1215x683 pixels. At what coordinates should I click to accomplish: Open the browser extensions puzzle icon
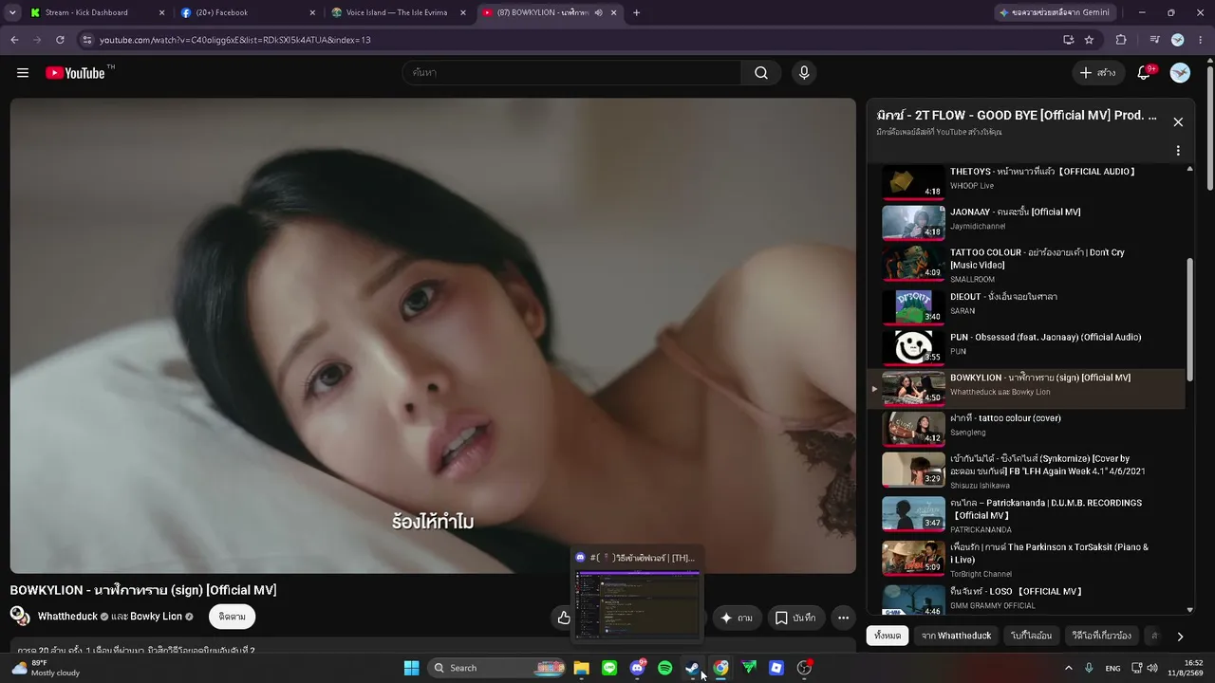(x=1121, y=40)
